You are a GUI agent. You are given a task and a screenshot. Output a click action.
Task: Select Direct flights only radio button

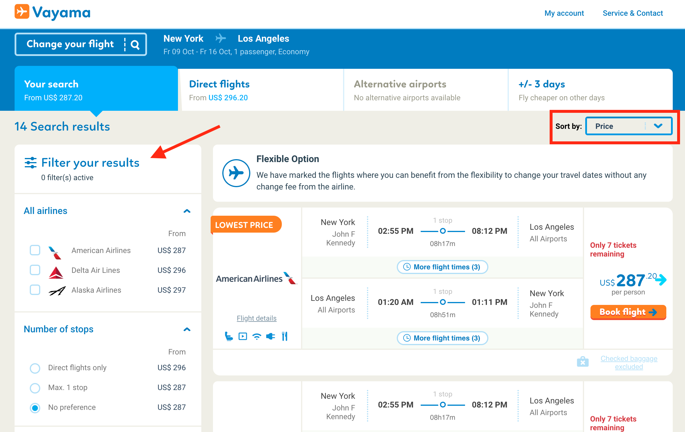[x=35, y=368]
